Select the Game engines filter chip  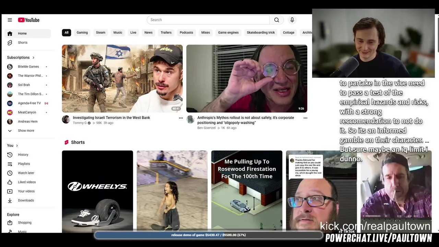click(228, 33)
